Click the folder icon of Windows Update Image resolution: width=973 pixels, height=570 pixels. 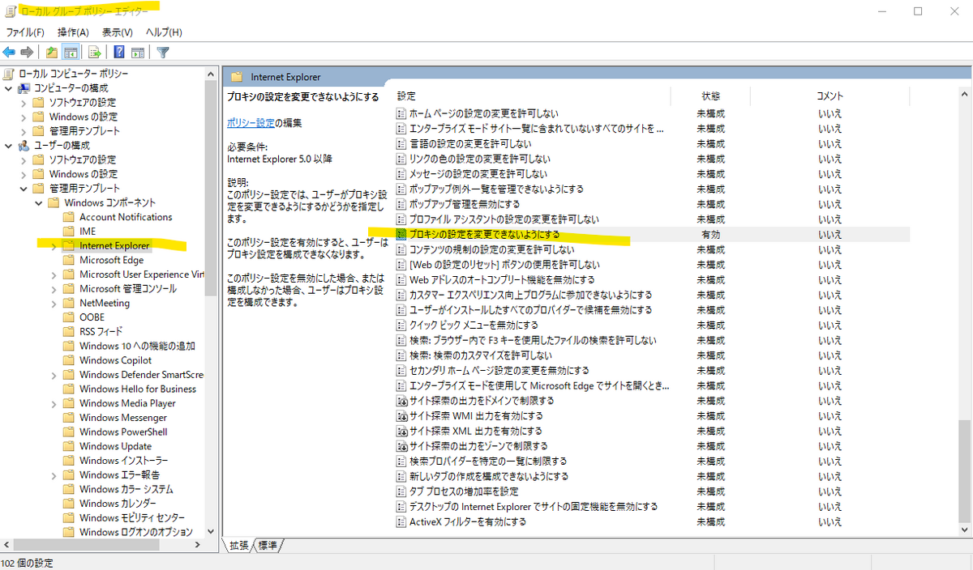point(69,446)
